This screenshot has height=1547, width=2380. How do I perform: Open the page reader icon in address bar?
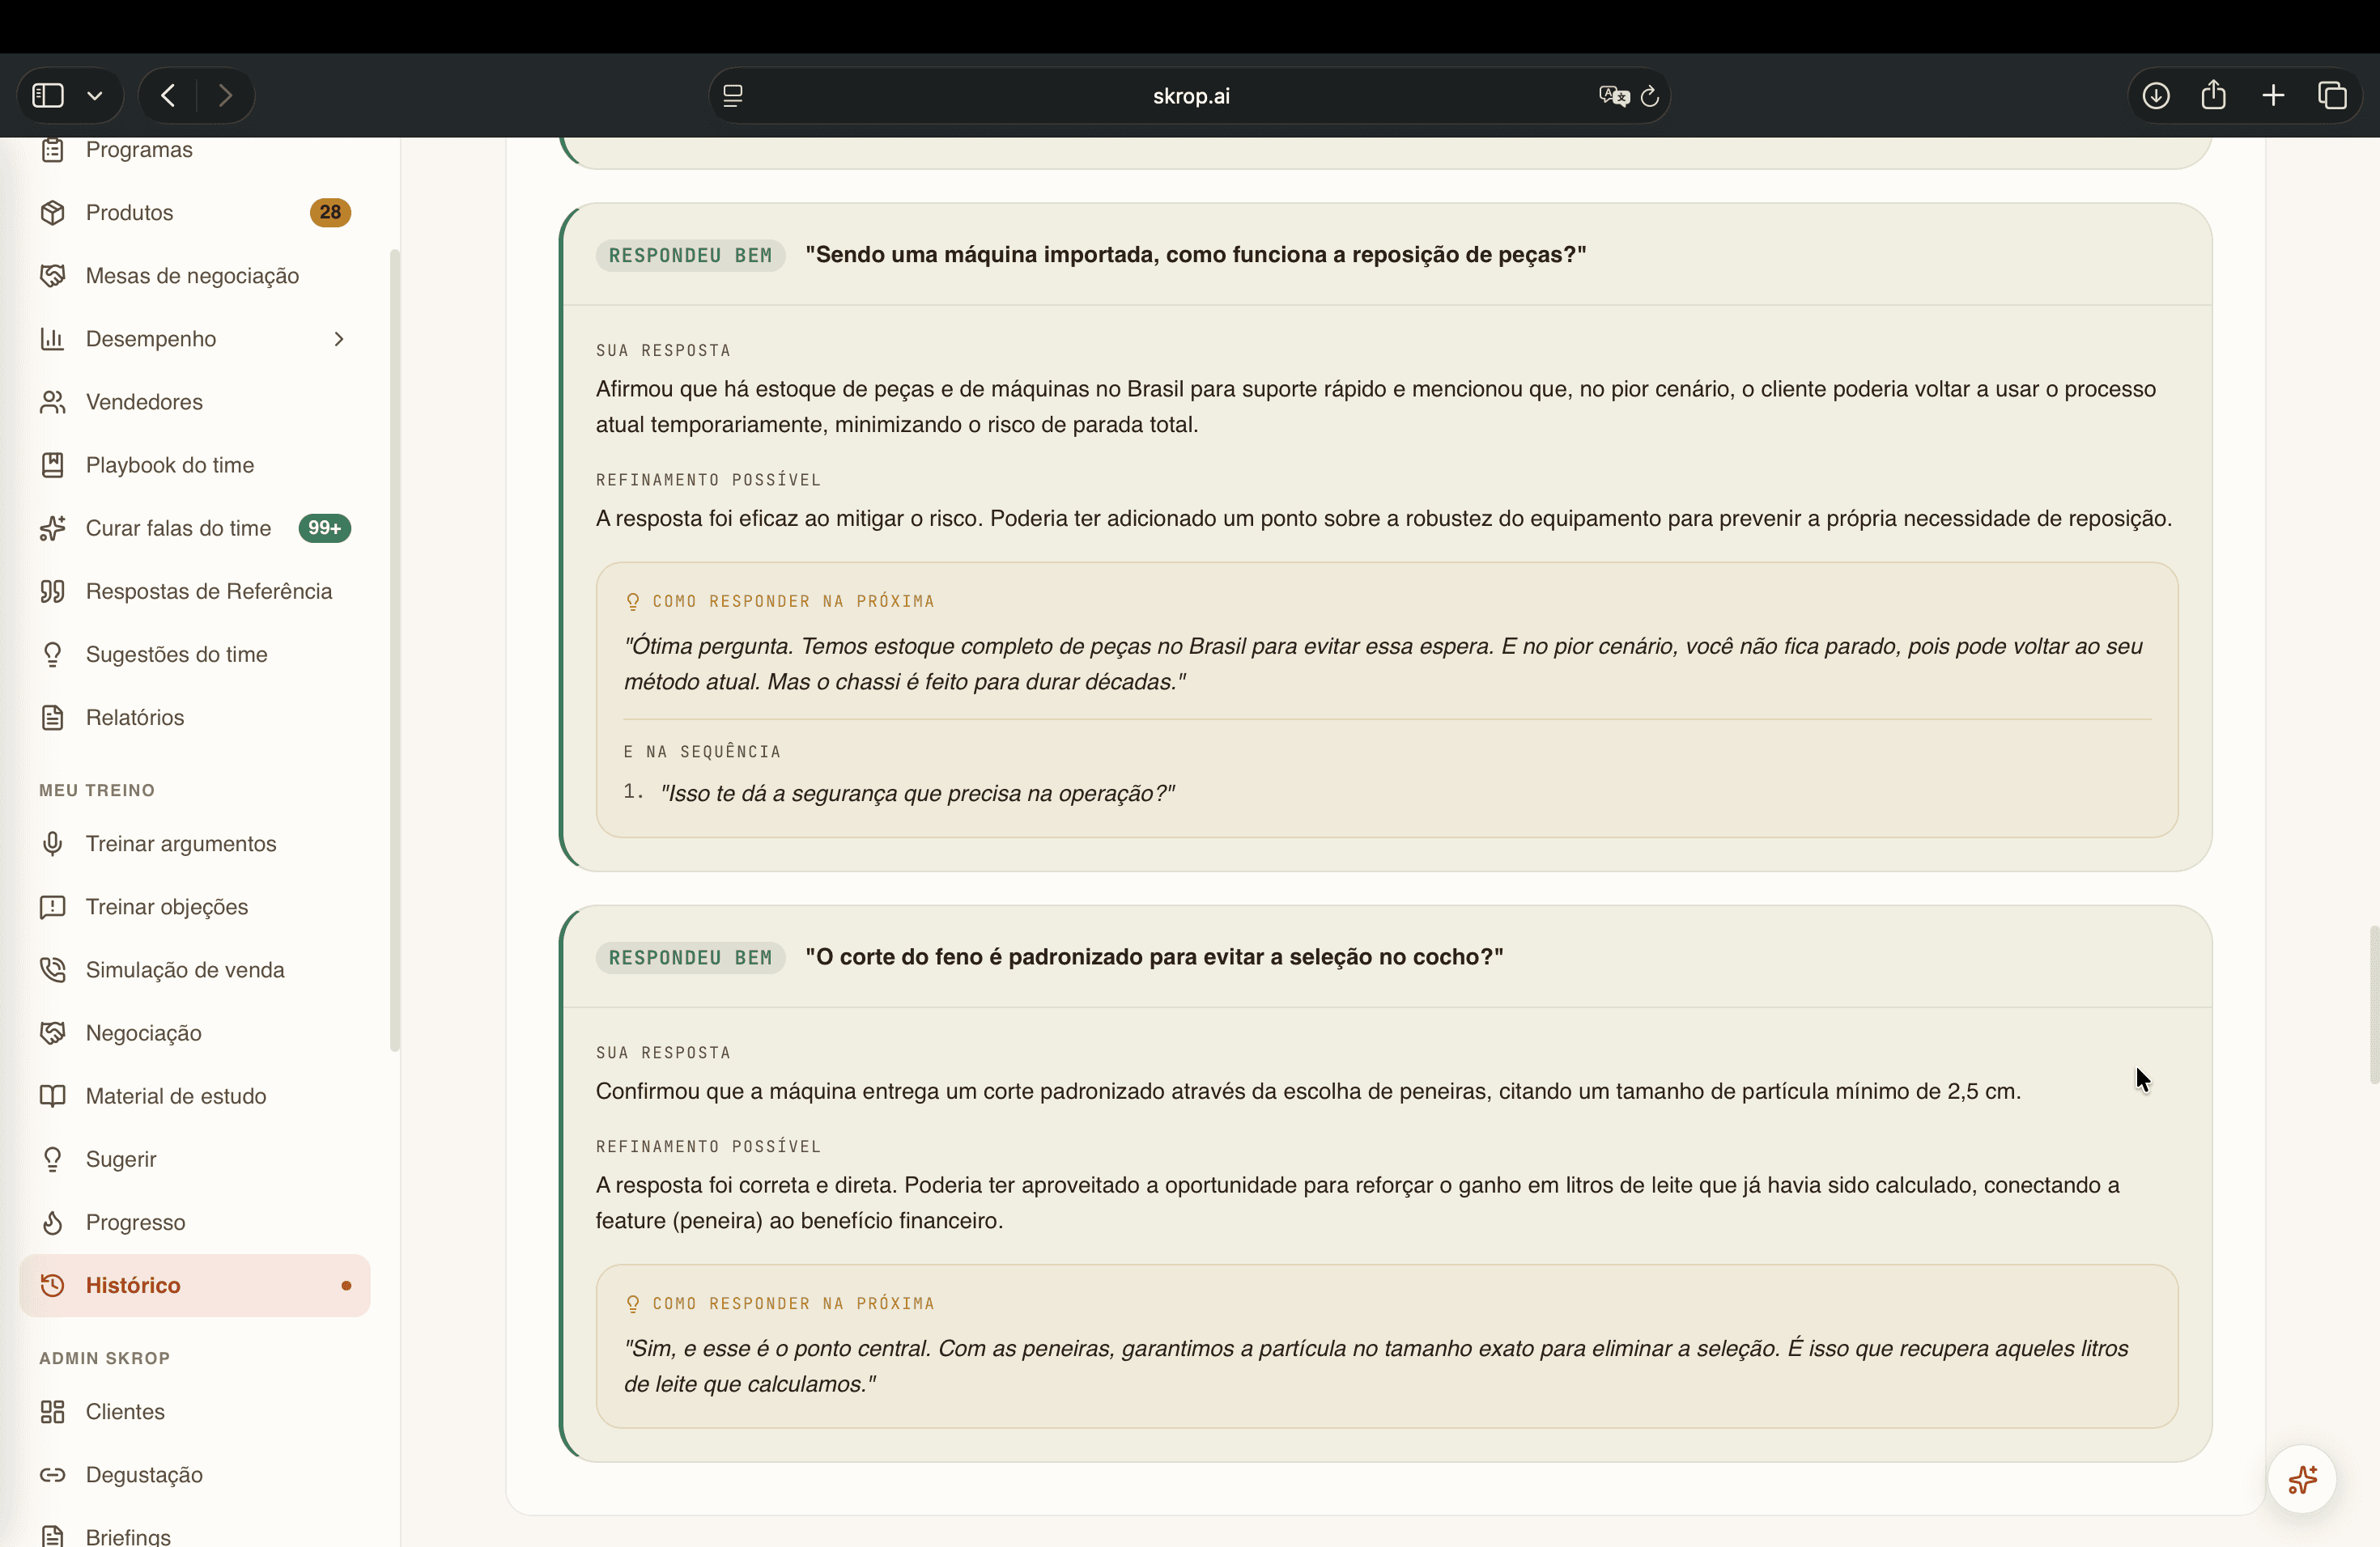[x=733, y=96]
